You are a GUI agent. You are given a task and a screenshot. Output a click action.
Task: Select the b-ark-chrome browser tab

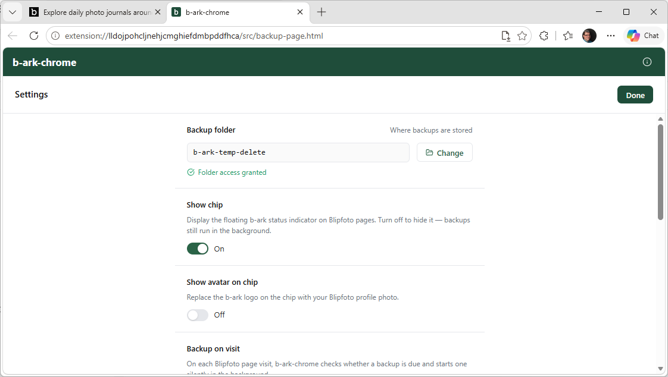point(238,12)
